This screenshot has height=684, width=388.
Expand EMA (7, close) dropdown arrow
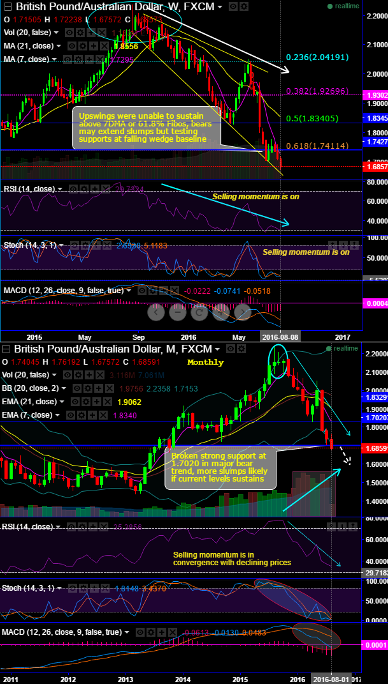tap(57, 415)
